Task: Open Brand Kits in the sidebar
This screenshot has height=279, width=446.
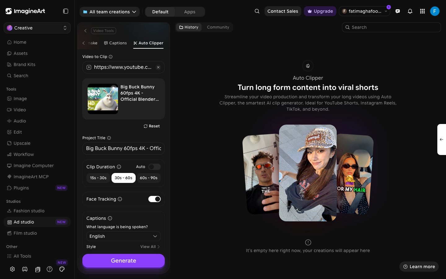Action: pos(37,64)
